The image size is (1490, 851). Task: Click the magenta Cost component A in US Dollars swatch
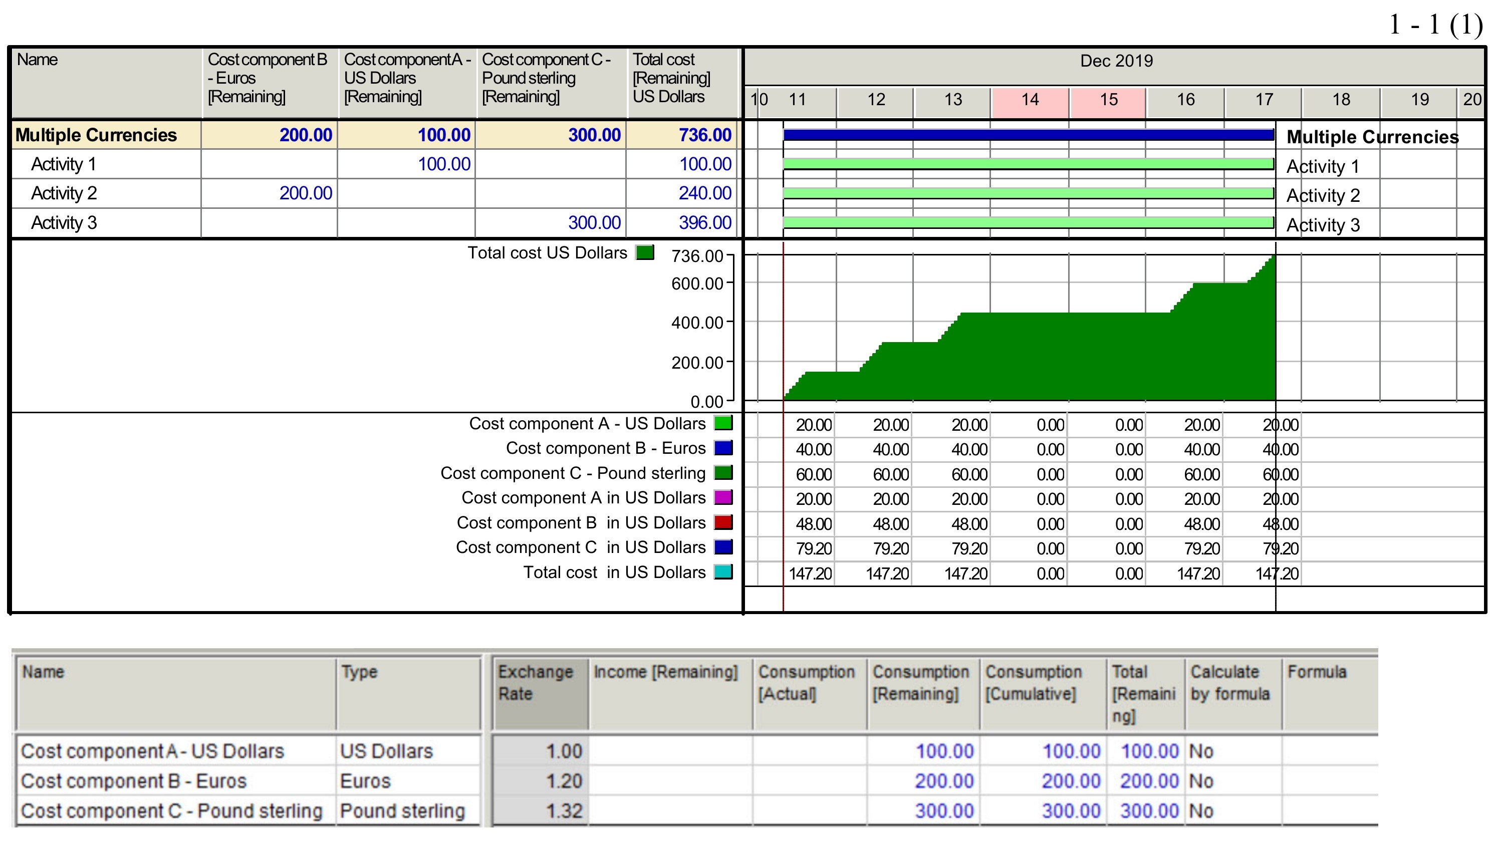(723, 497)
